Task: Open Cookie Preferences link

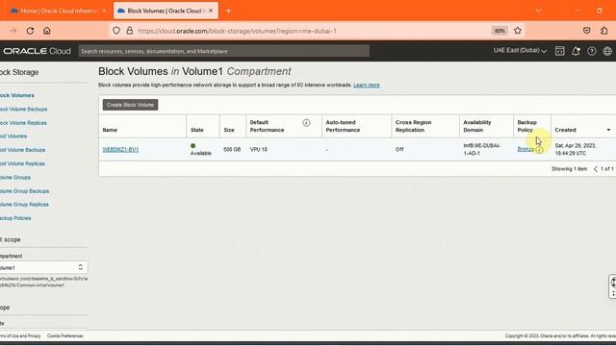Action: 65,335
